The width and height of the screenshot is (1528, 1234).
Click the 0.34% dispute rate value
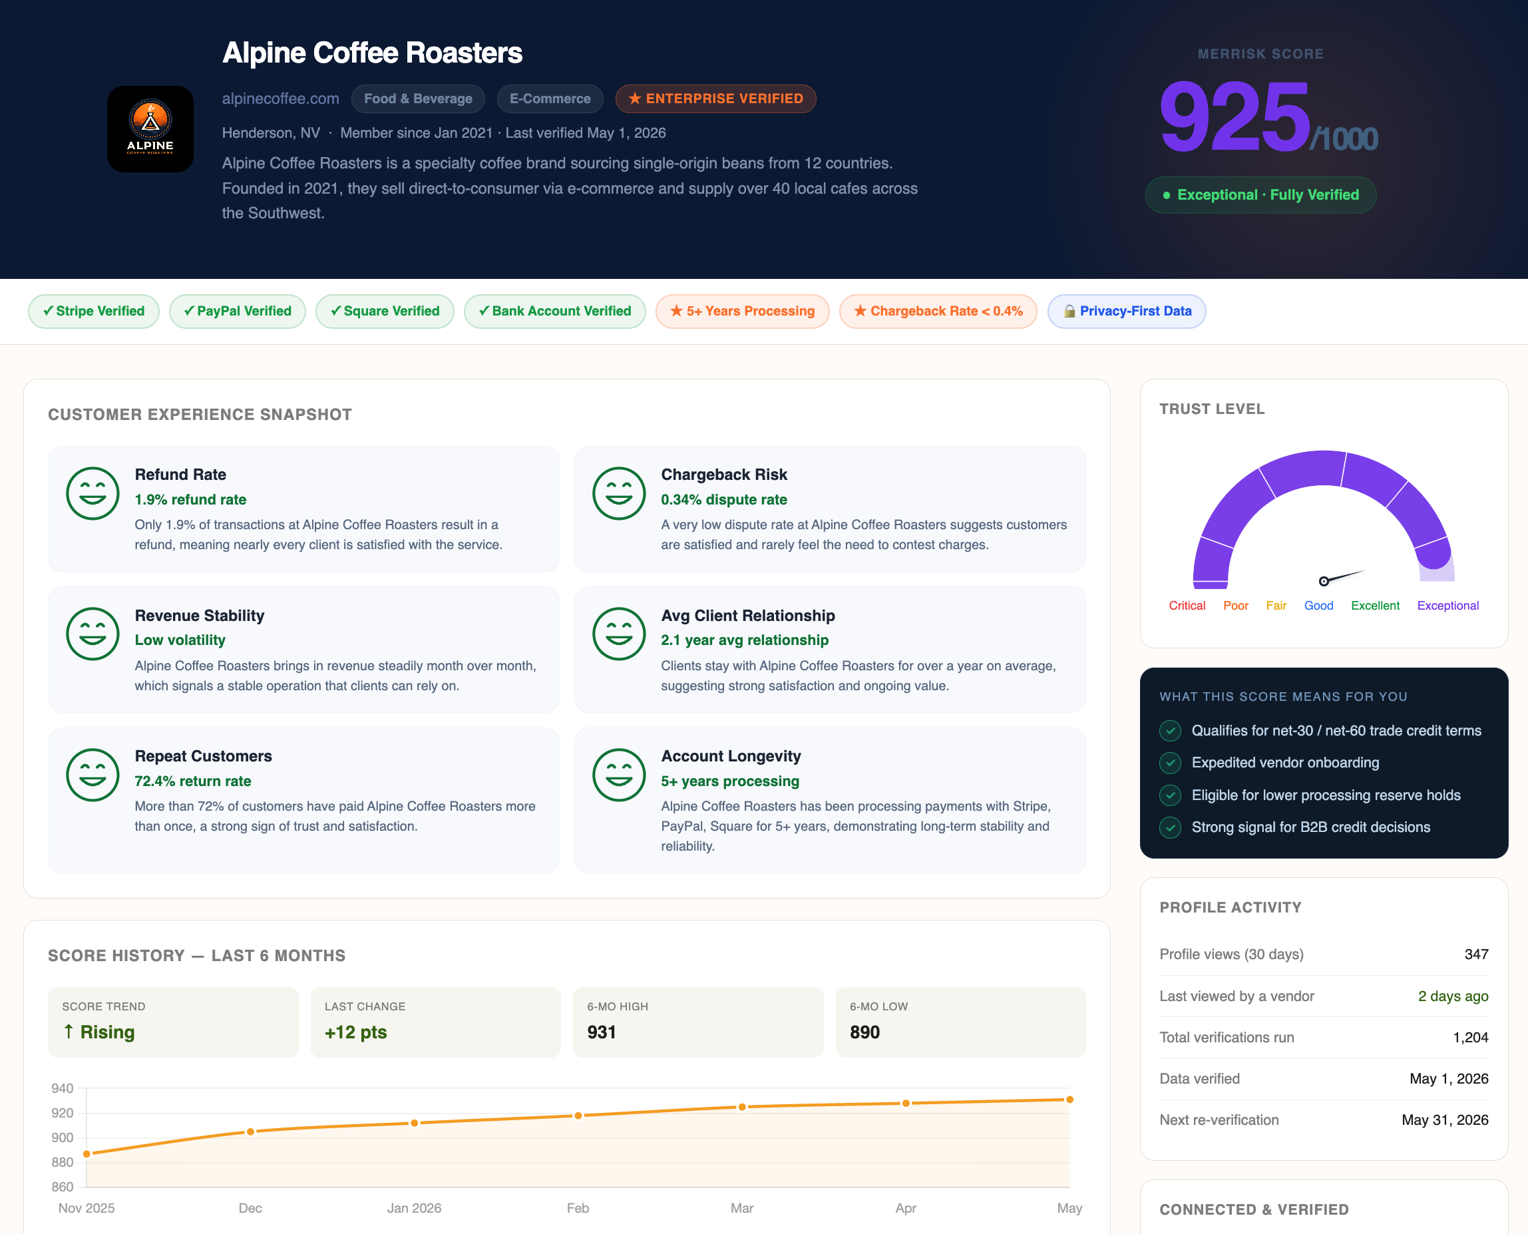coord(724,500)
